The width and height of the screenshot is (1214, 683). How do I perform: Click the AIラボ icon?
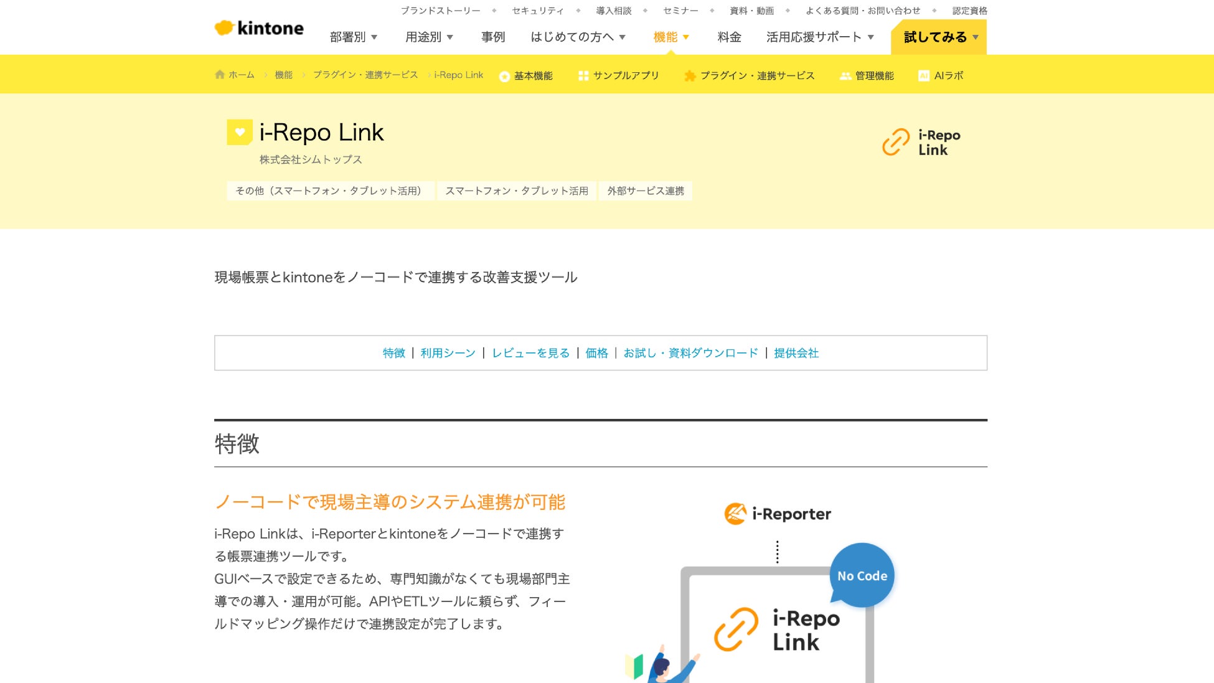click(924, 76)
